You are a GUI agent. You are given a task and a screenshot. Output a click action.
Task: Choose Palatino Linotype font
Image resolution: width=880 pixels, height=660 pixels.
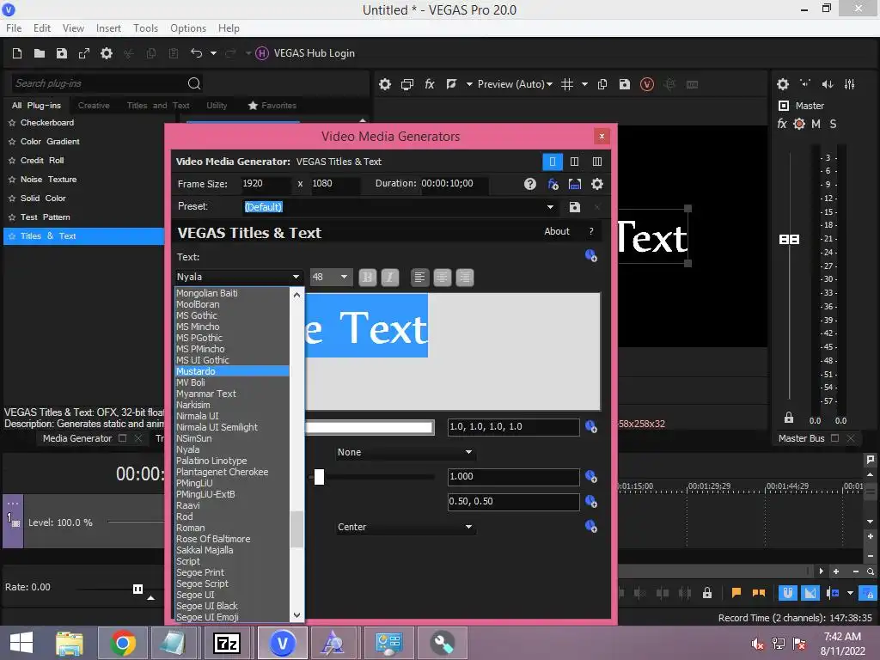coord(211,461)
